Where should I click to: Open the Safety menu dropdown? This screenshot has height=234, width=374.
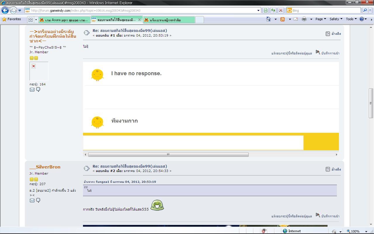coord(336,19)
